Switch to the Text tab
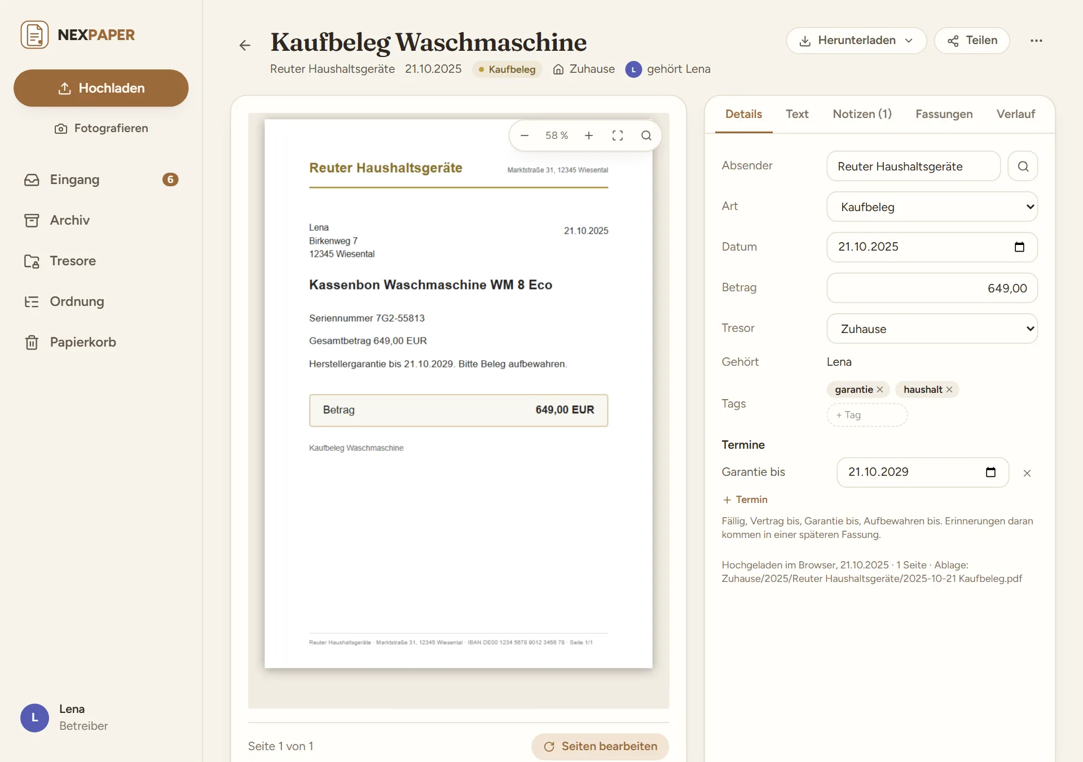1083x762 pixels. [797, 114]
